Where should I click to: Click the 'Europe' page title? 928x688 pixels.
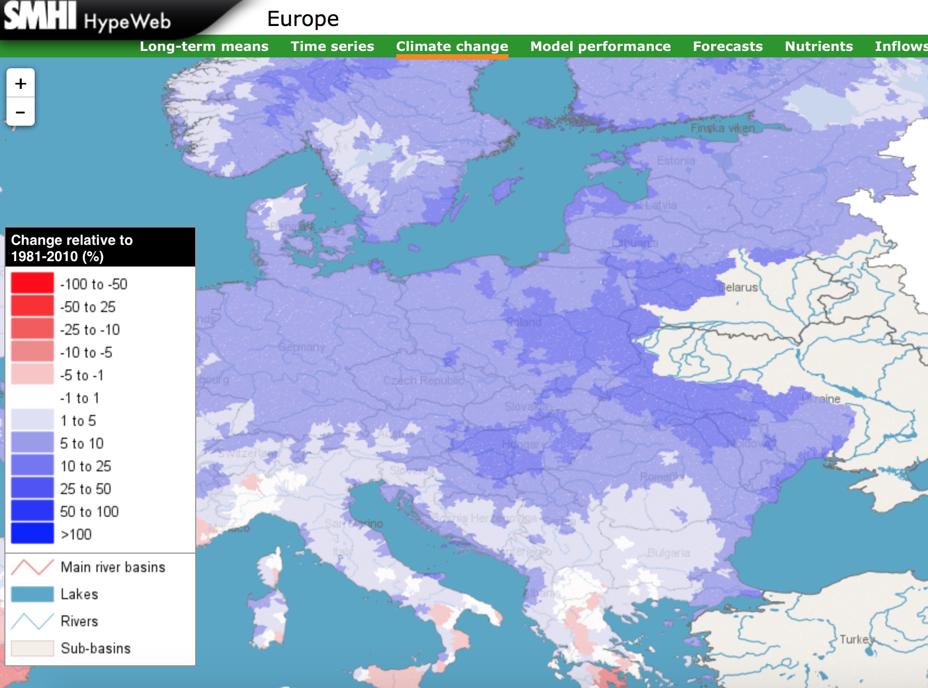click(303, 19)
